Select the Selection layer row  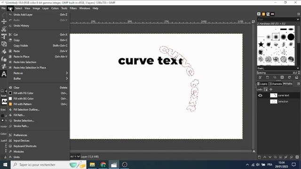coord(278,101)
